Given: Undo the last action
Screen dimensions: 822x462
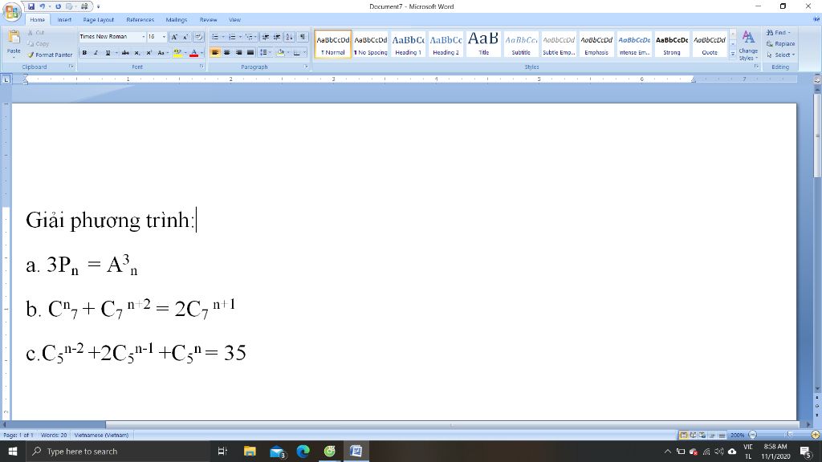Looking at the screenshot, I should coord(43,6).
